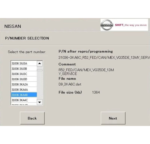Choose part number 31036 3KA4A
Viewport: 150px width, 144px height.
click(x=24, y=90)
